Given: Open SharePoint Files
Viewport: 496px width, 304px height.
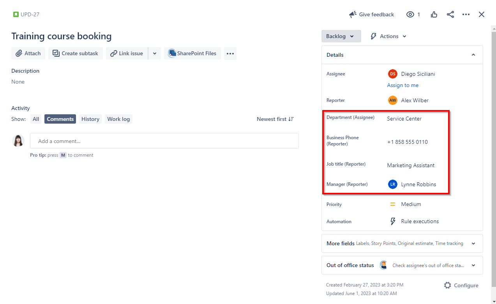Looking at the screenshot, I should (x=192, y=53).
